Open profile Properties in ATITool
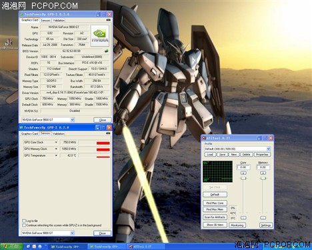The image size is (312, 250). (262, 155)
